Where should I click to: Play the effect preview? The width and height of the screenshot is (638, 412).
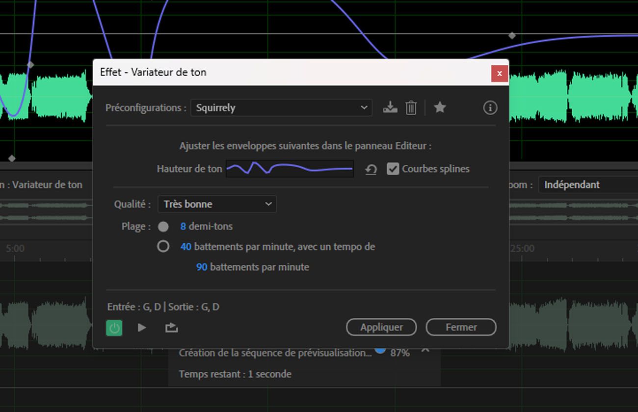pos(142,327)
